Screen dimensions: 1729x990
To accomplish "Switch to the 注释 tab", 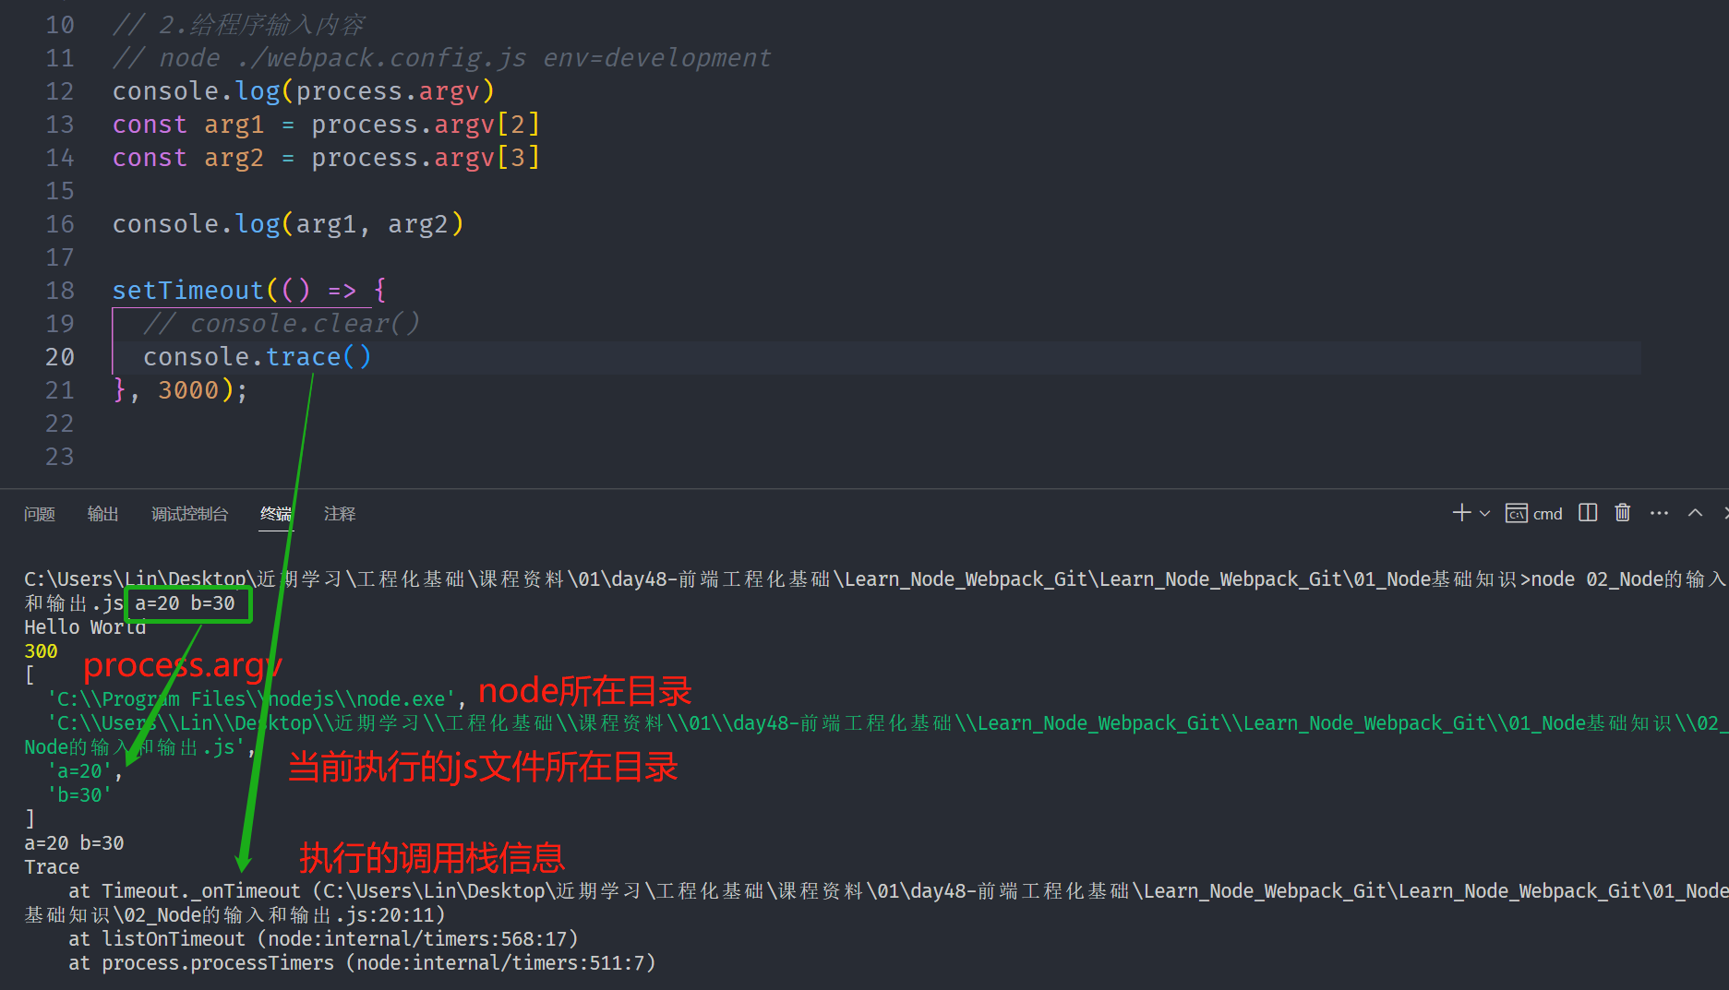I will click(339, 514).
